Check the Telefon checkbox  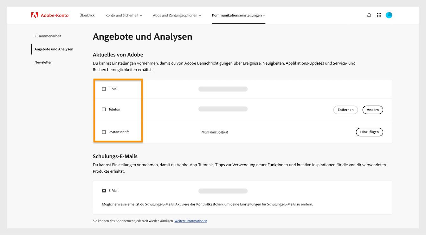pos(104,109)
